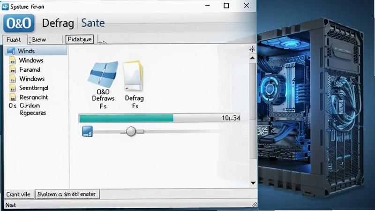Minimize the Defrag window
This screenshot has height=211, width=375.
click(207, 6)
